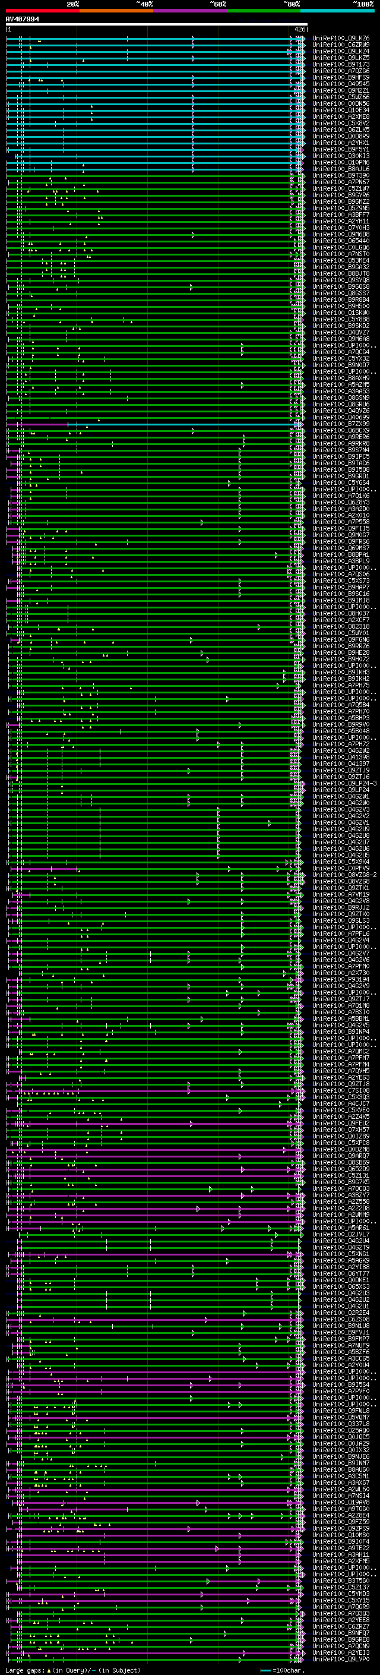Click the query end position value 426
Image resolution: width=380 pixels, height=1675 pixels.
click(299, 29)
